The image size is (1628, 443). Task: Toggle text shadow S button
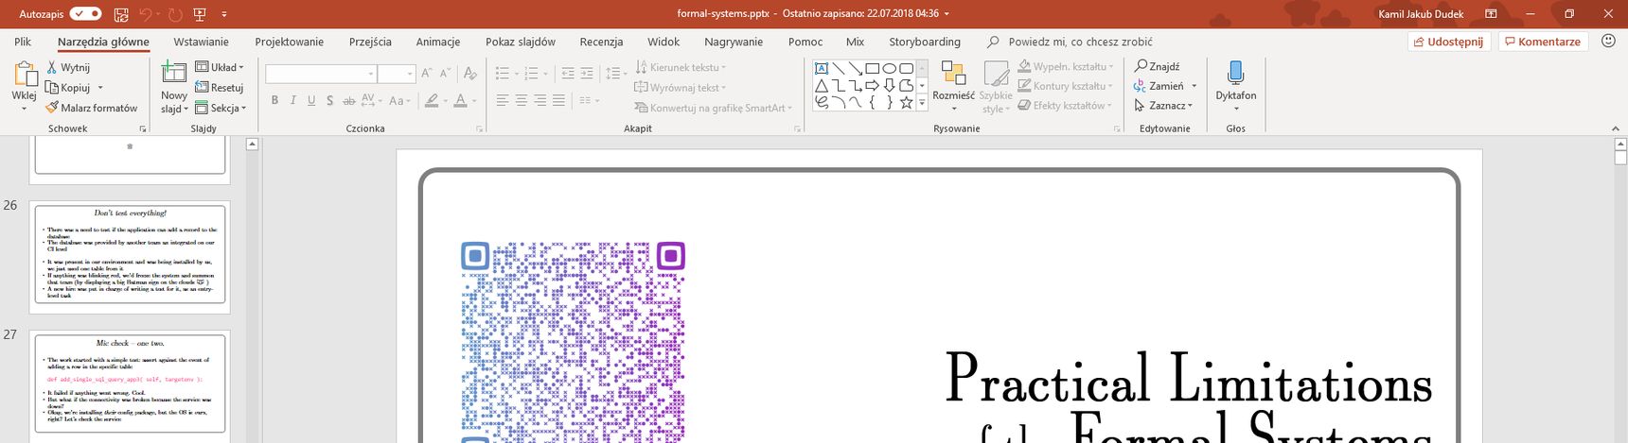pos(329,100)
